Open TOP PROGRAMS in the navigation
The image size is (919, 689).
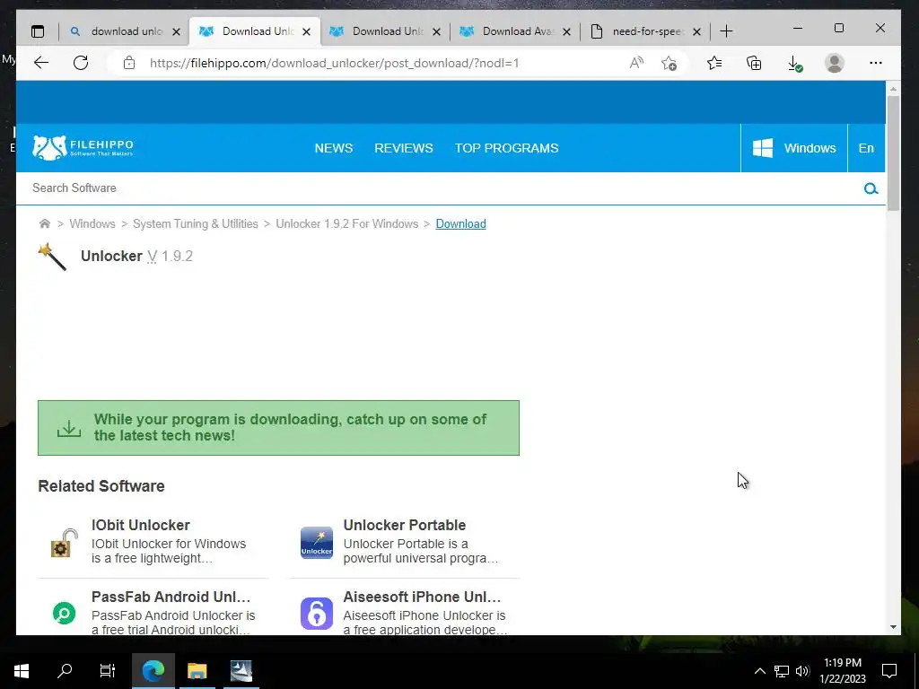coord(506,148)
